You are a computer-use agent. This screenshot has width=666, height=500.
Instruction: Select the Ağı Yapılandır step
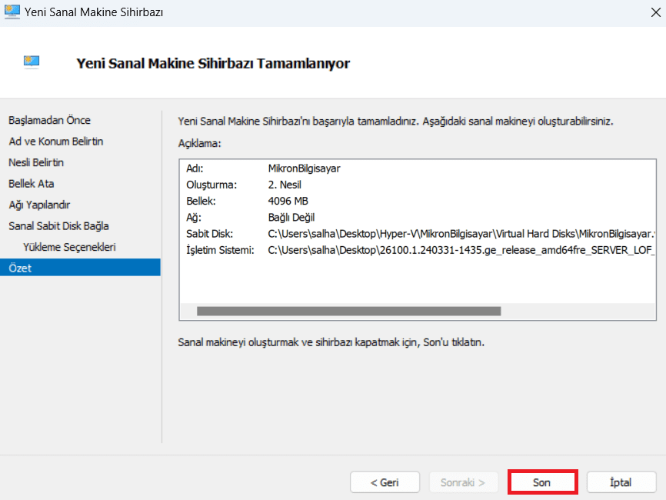pyautogui.click(x=39, y=205)
